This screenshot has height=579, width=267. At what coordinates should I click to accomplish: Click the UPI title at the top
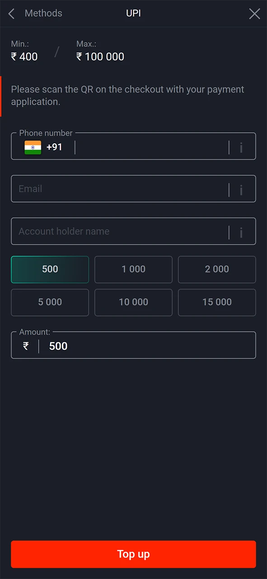click(133, 13)
